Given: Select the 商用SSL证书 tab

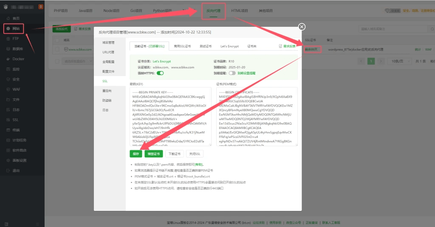Looking at the screenshot, I should point(182,46).
